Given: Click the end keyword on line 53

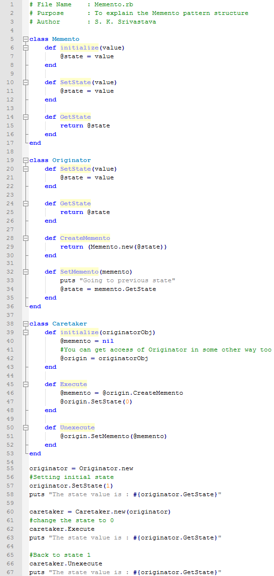Looking at the screenshot, I should pyautogui.click(x=35, y=454).
